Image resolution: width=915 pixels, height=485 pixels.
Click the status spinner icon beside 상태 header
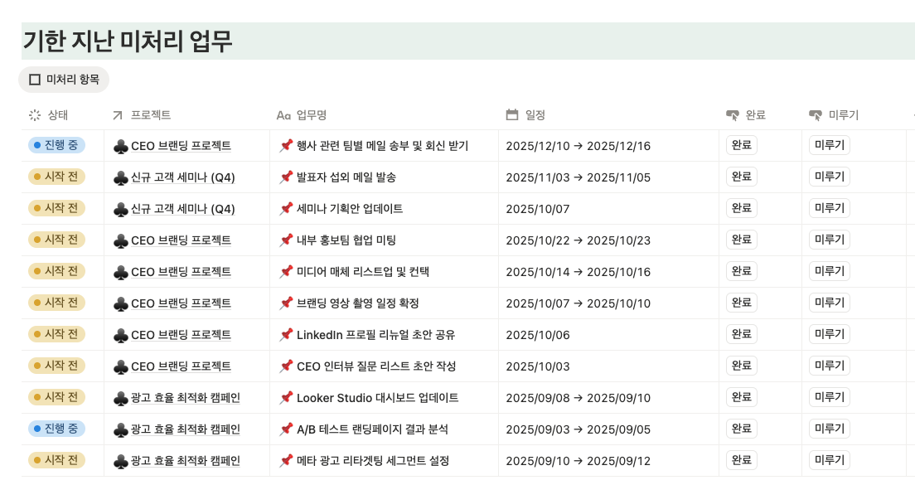[x=33, y=115]
